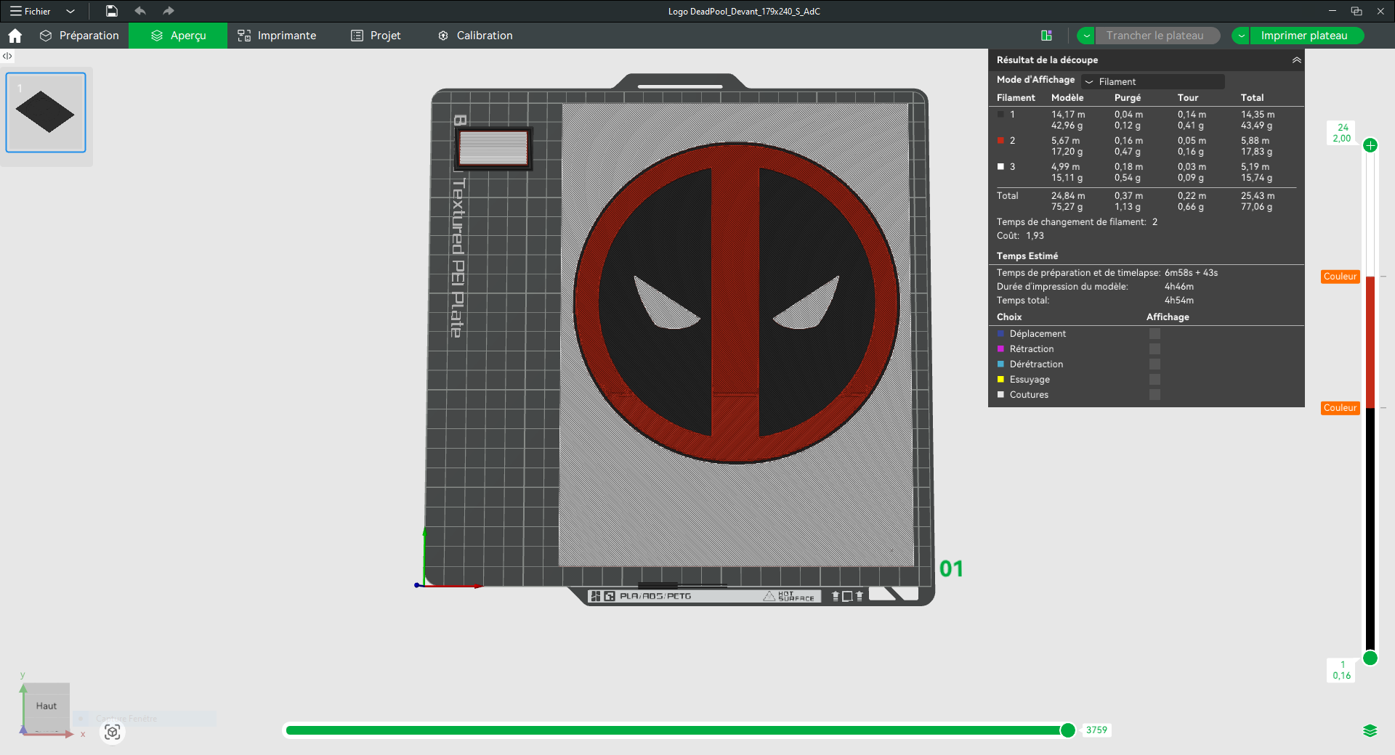Click the multi-color layout icon in top bar
The width and height of the screenshot is (1395, 755).
tap(1046, 36)
